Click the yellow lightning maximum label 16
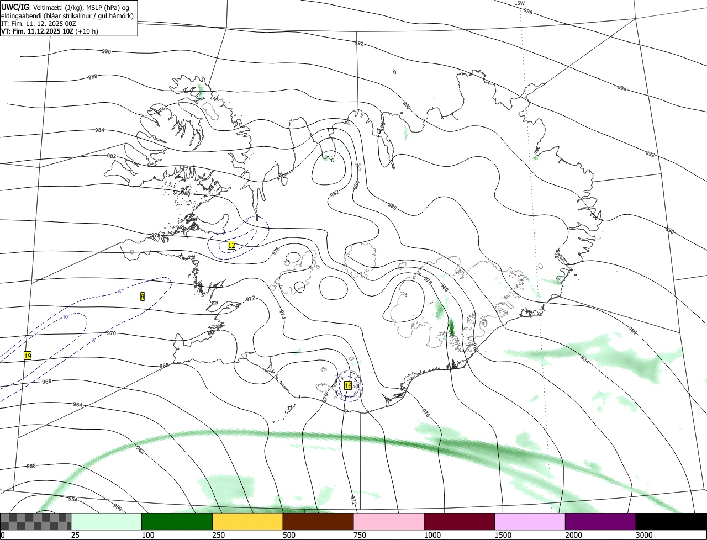Viewport: 707px width, 540px height. tap(348, 385)
